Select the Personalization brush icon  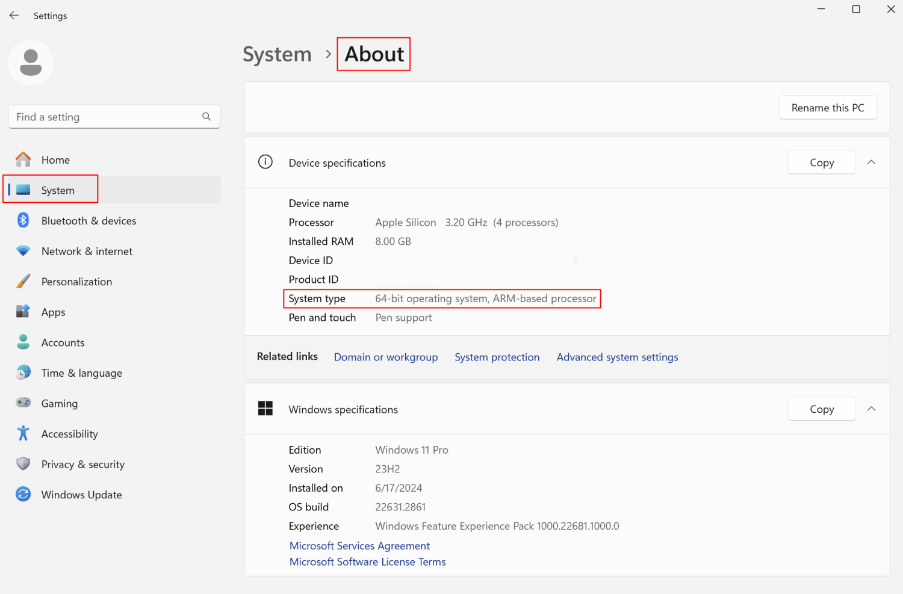click(x=23, y=281)
